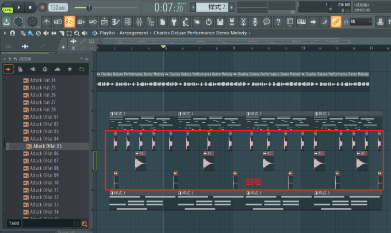Open project info speech bubble icon
391x233 pixels.
(267, 22)
